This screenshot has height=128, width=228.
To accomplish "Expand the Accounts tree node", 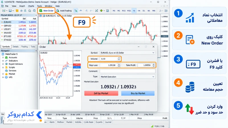I will (x=3, y=57).
